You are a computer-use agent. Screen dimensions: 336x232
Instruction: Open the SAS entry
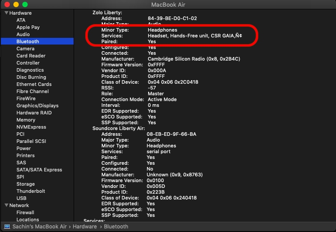click(x=21, y=163)
